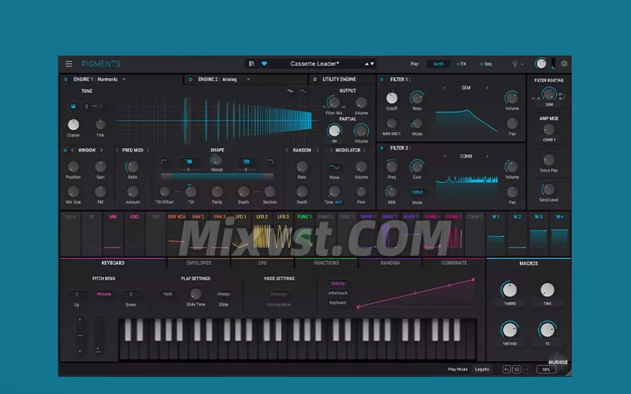Image resolution: width=631 pixels, height=394 pixels.
Task: Disable the Utility Engine power switch
Action: [315, 79]
